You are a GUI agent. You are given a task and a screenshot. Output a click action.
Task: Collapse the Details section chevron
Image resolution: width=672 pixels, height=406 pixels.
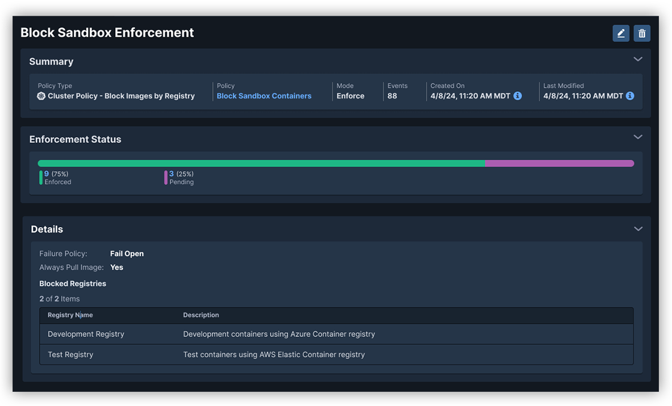pyautogui.click(x=638, y=229)
